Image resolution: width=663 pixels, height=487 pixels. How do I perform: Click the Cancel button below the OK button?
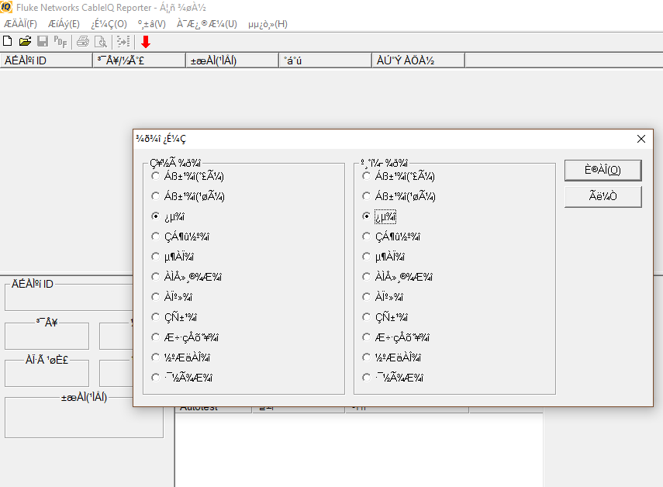pos(603,196)
